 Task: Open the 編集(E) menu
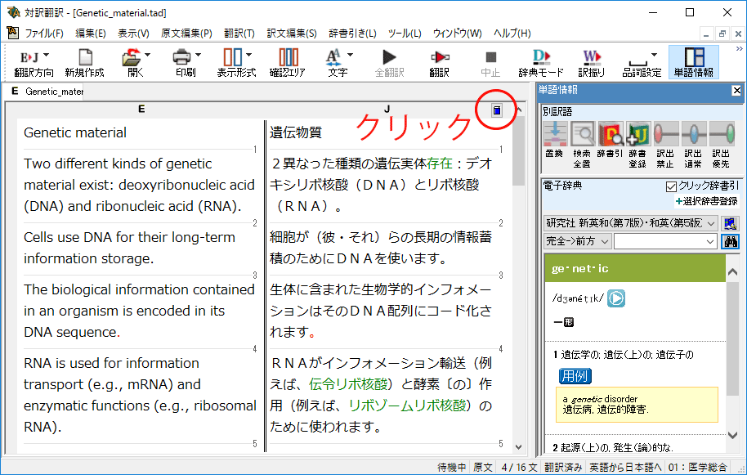pos(91,34)
